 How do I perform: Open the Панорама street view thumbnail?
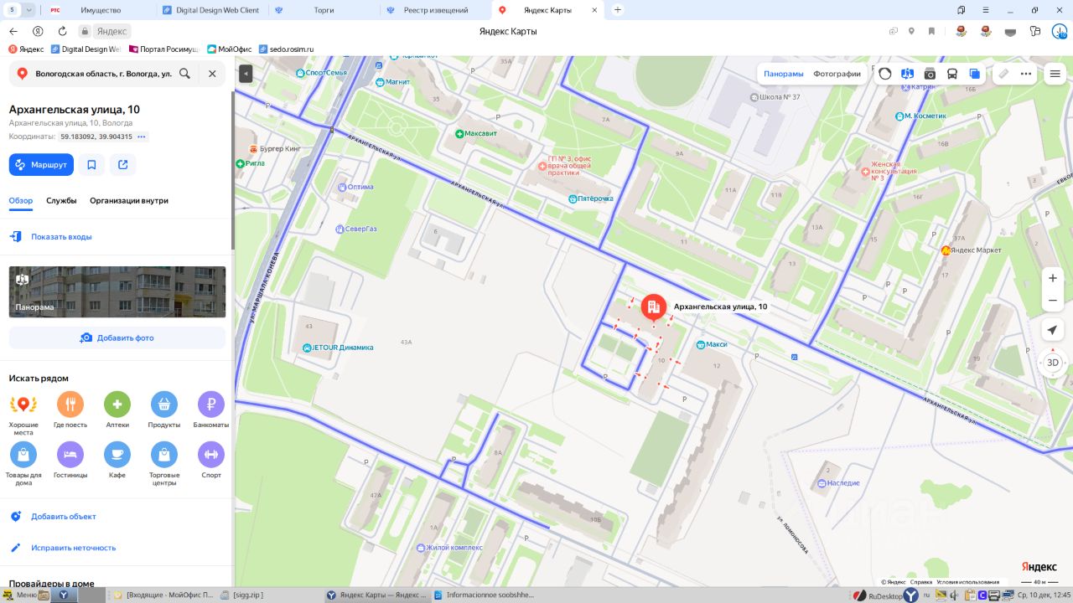pos(117,292)
